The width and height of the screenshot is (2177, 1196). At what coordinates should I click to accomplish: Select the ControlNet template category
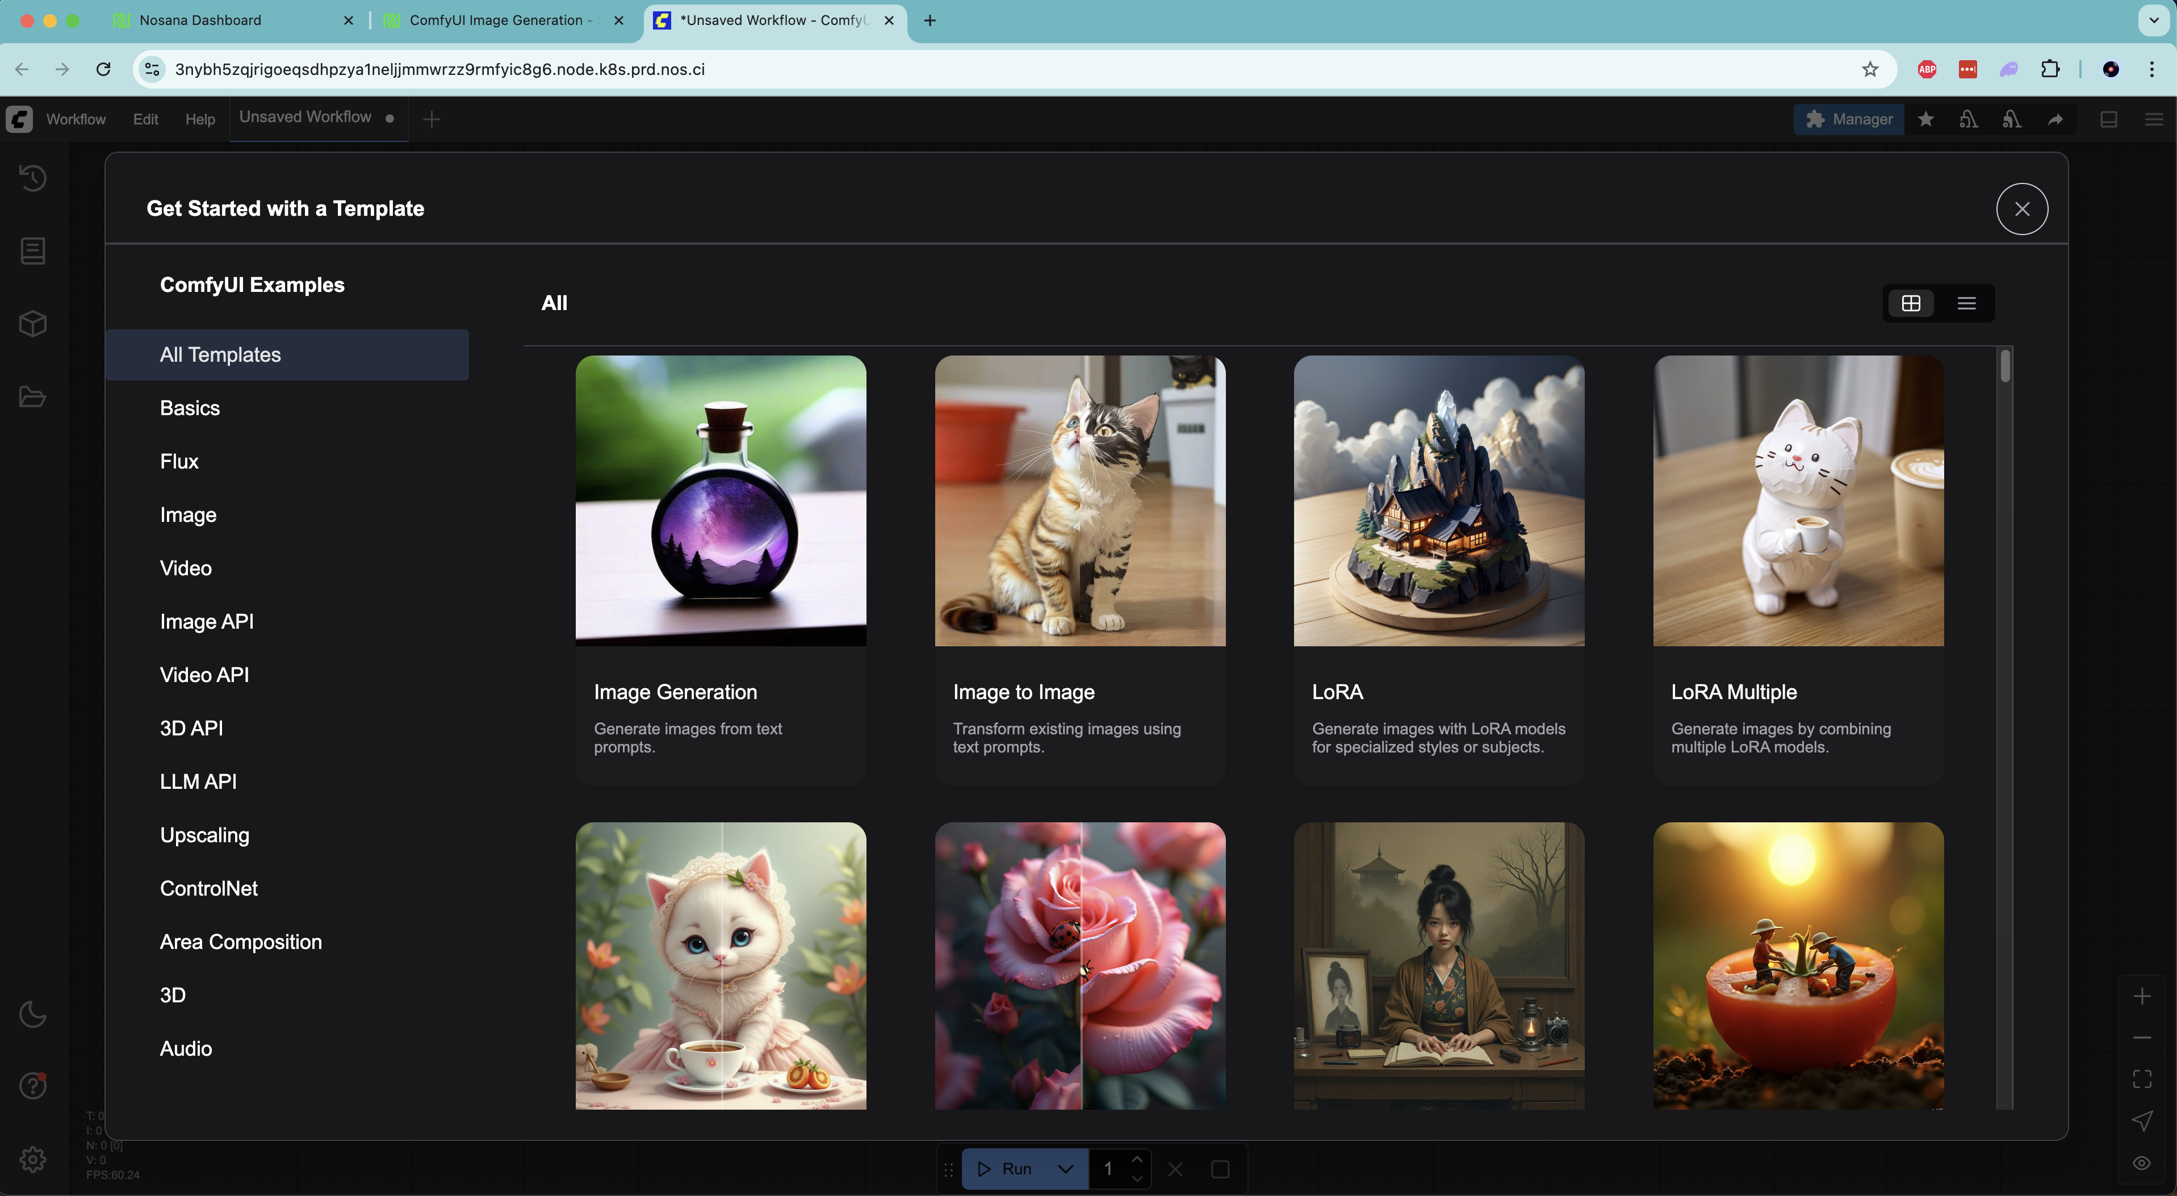[209, 888]
